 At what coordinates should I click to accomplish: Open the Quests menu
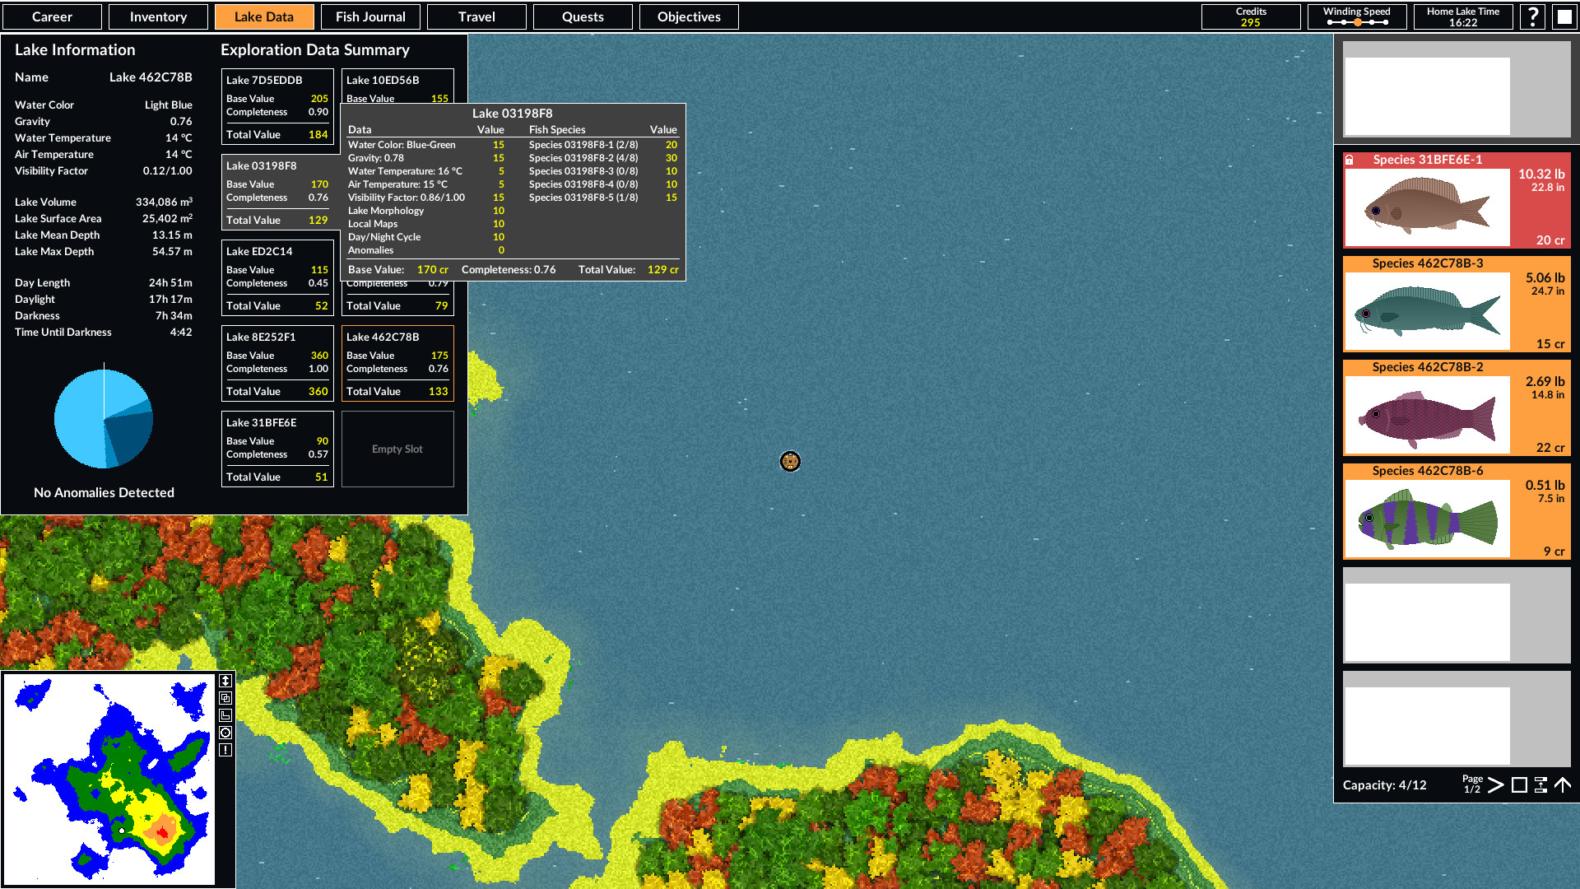[x=583, y=16]
